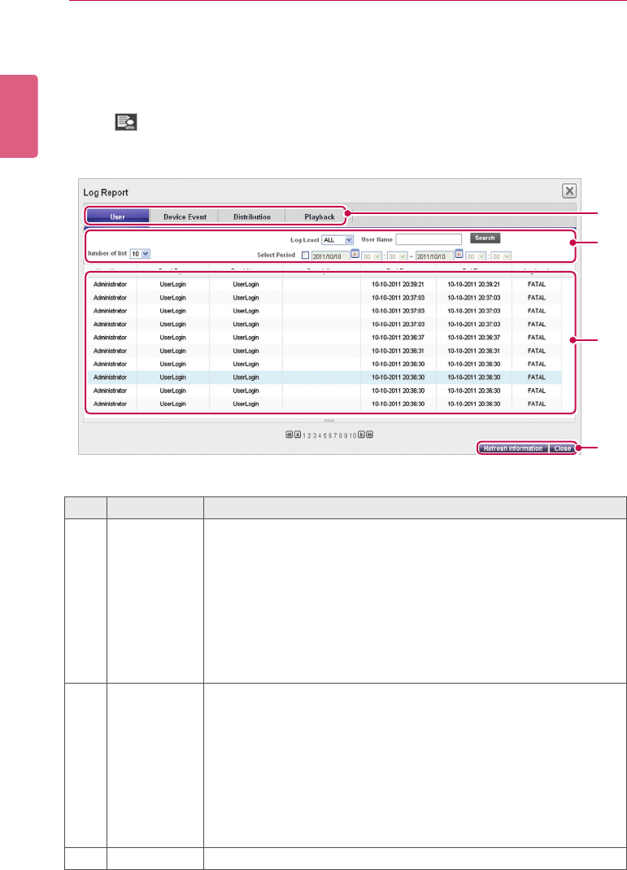Select Administrator in the 20:39:21 row

110,284
